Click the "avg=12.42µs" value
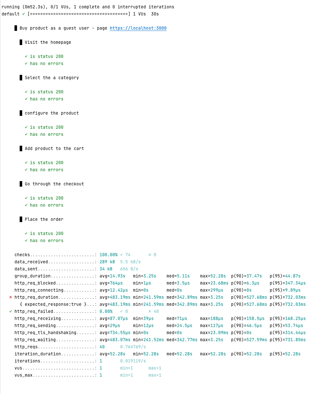This screenshot has width=329, height=394. (113, 290)
